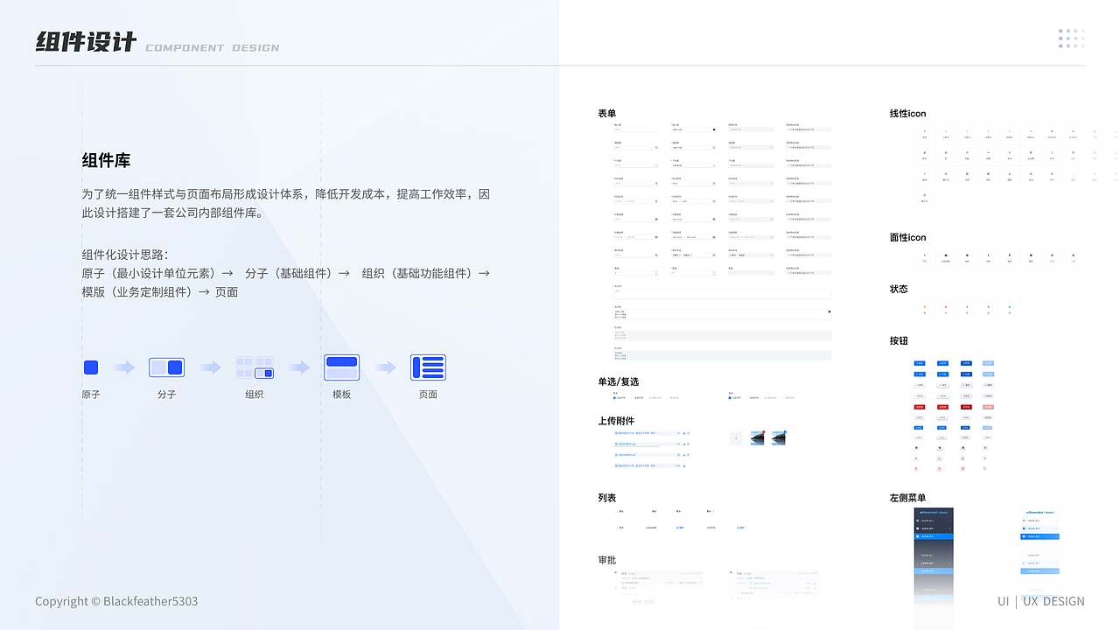Click the orange status dot under 状态
Screen dimensions: 1120x630
click(x=924, y=306)
